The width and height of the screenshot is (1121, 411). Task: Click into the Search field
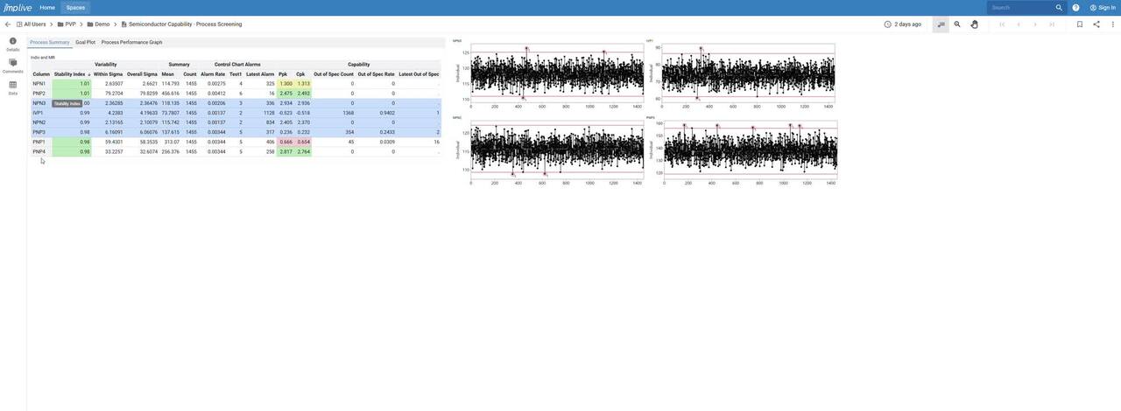(x=1020, y=8)
